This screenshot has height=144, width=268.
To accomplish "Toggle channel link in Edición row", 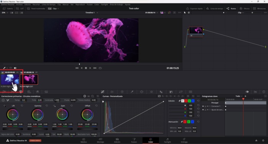I will (x=180, y=101).
